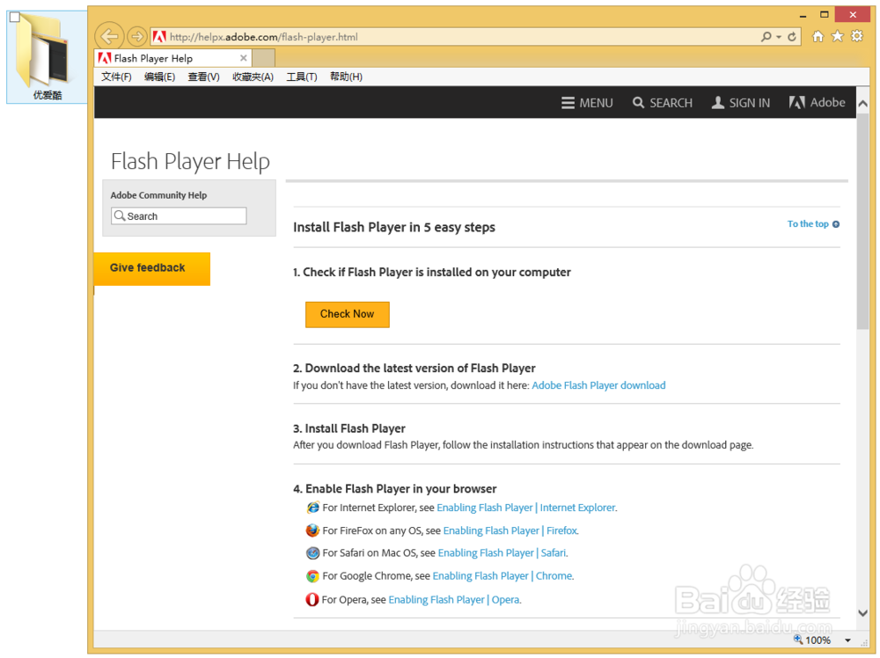Open Enabling Flash Player | Safari link
This screenshot has width=880, height=658.
pyautogui.click(x=502, y=553)
